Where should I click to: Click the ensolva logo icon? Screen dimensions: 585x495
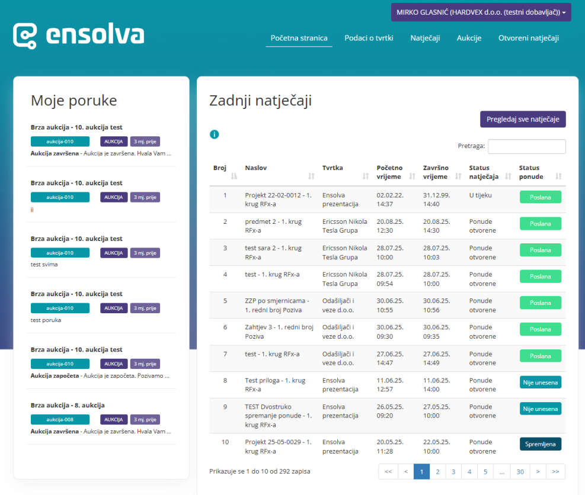coord(25,36)
